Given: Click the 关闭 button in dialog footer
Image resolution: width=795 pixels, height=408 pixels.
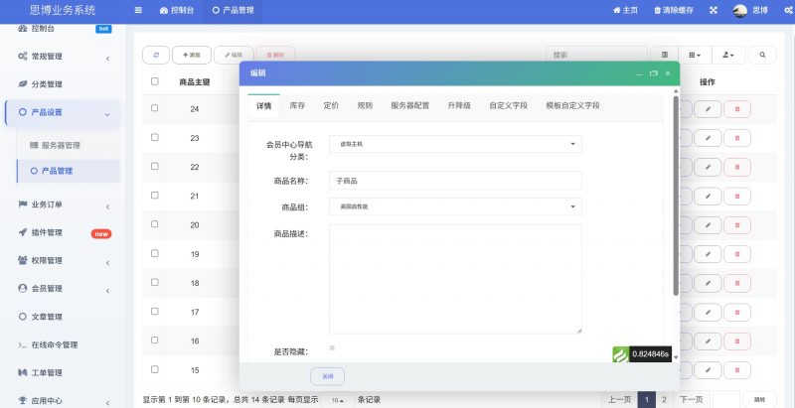Looking at the screenshot, I should (x=327, y=376).
